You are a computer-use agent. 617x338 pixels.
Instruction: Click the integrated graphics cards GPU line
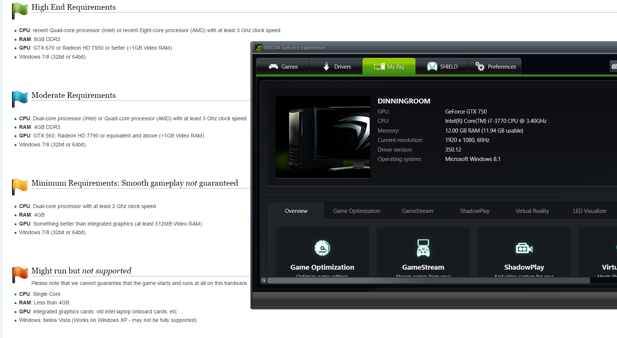[98, 311]
